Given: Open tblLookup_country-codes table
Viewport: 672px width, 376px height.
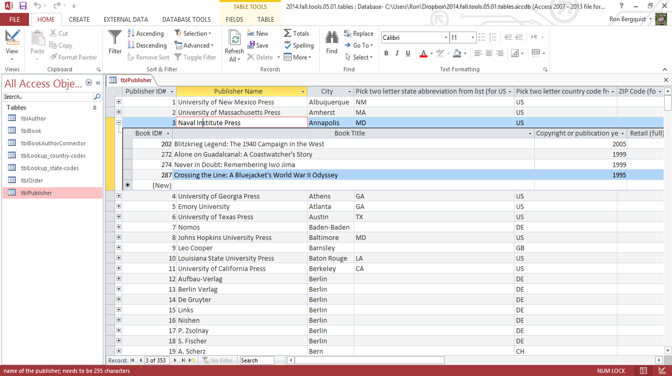Looking at the screenshot, I should (x=52, y=156).
